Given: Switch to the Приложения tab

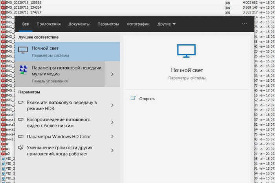Looking at the screenshot, I should [x=49, y=24].
